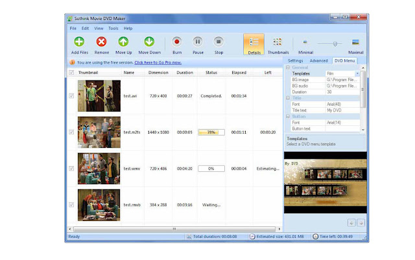This screenshot has width=415, height=260.
Task: Open the View menu
Action: [x=99, y=29]
